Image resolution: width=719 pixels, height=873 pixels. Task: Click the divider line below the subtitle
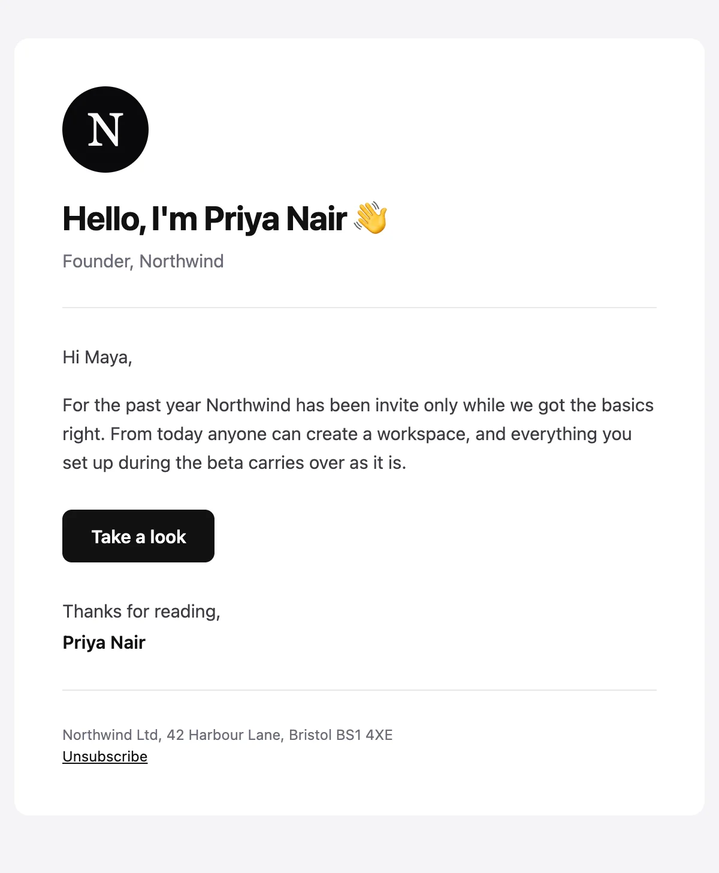[x=359, y=308]
